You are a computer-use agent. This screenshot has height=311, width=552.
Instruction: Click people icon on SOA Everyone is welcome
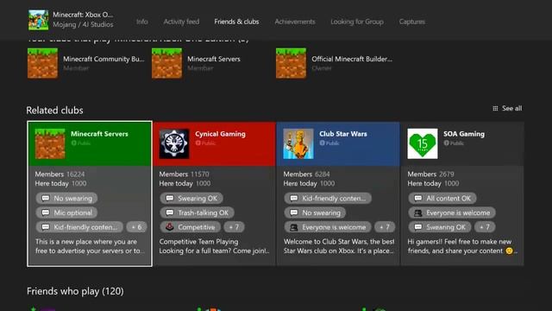pos(417,213)
